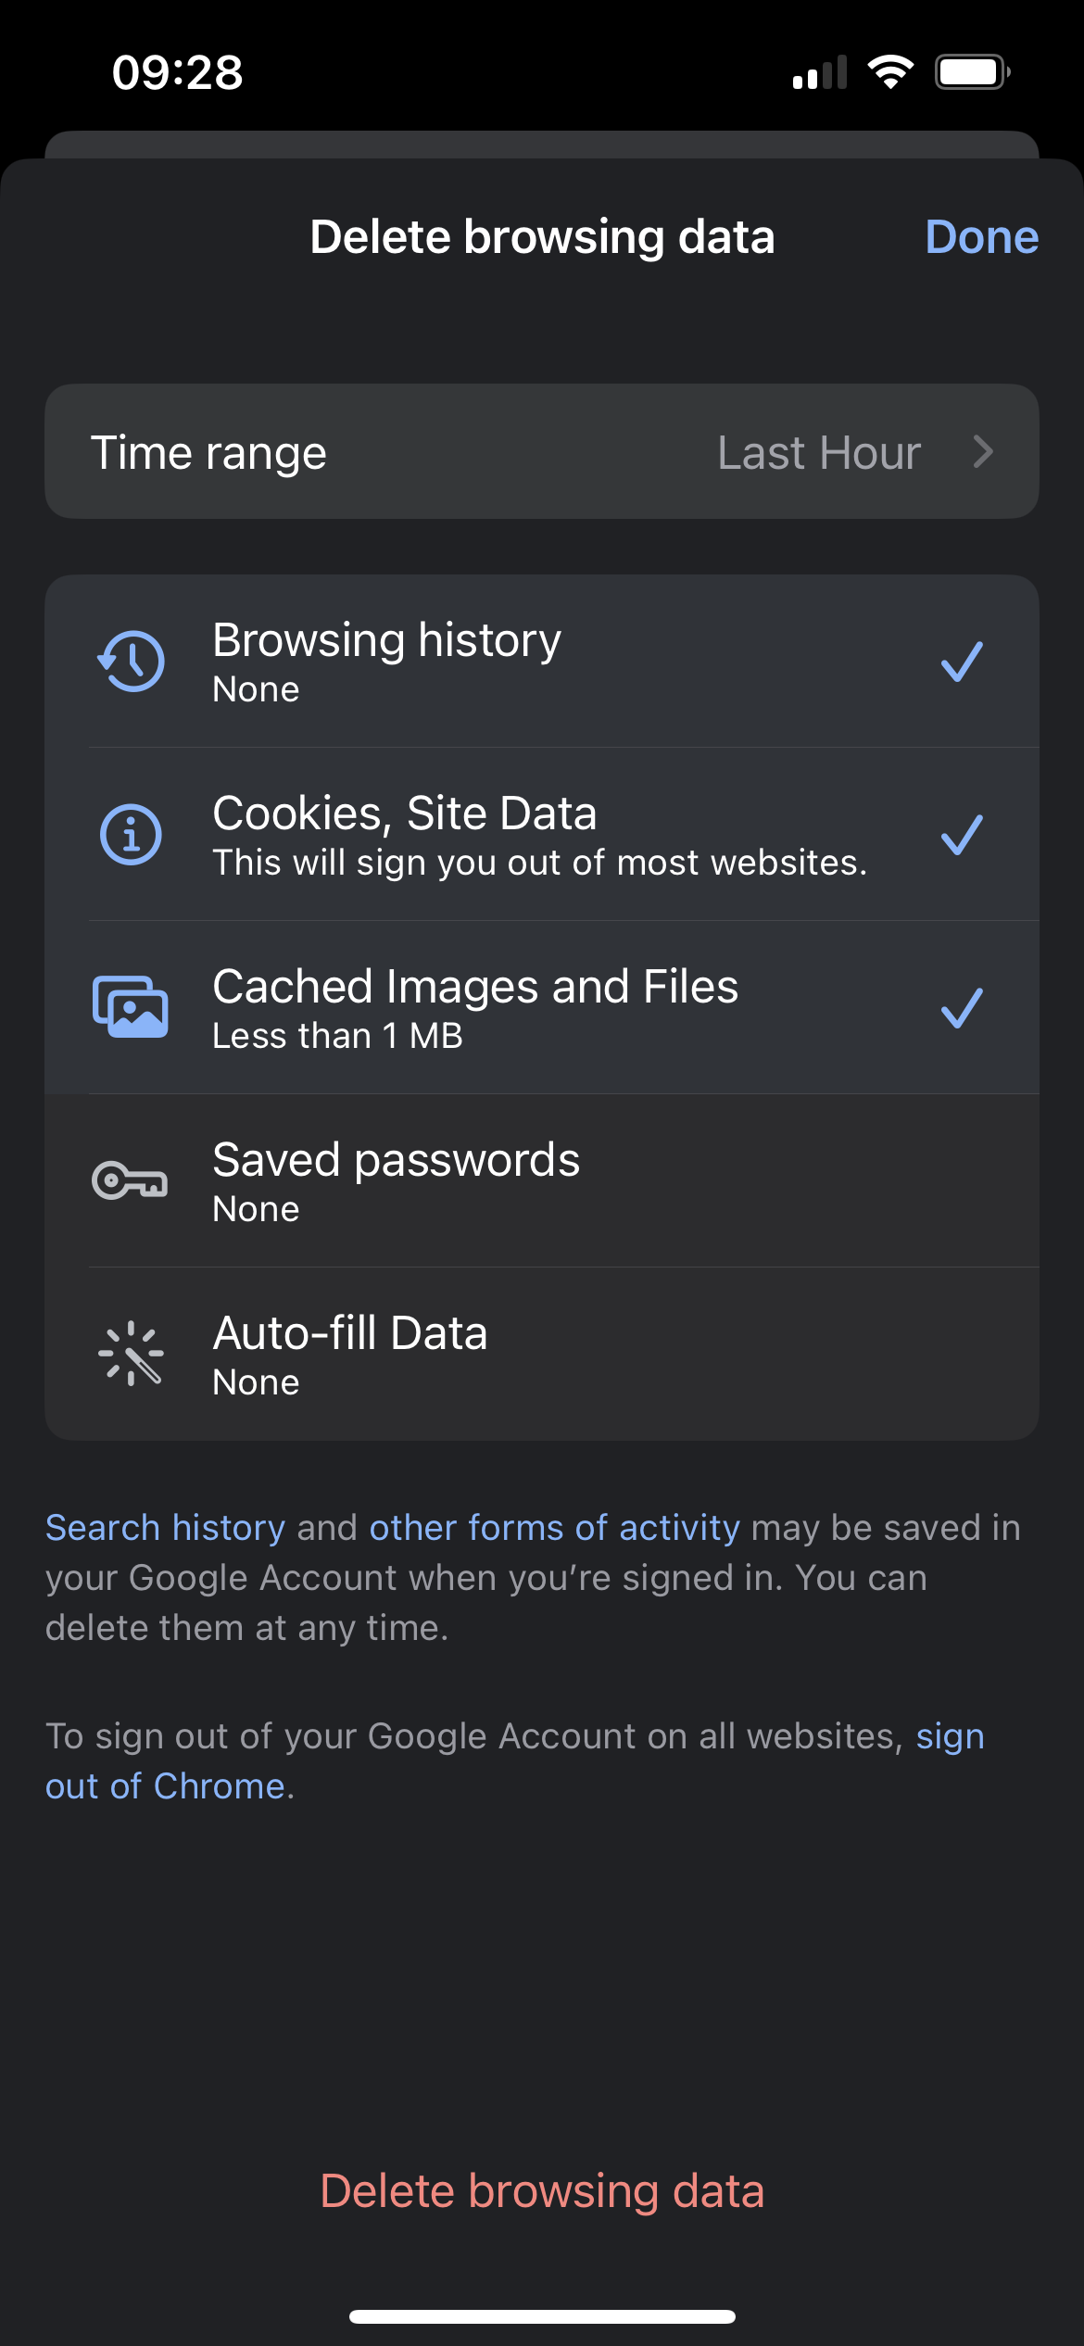Tap the home indicator bar

(542, 2316)
